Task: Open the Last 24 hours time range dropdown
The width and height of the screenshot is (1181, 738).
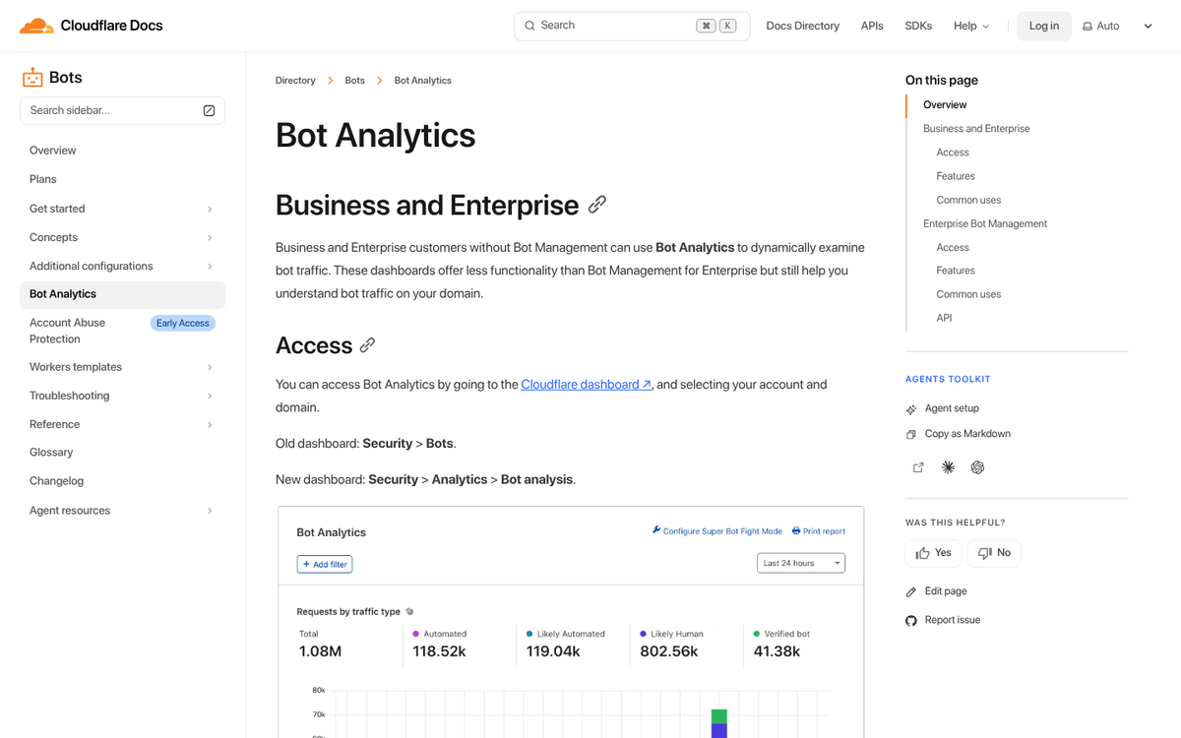Action: tap(800, 562)
